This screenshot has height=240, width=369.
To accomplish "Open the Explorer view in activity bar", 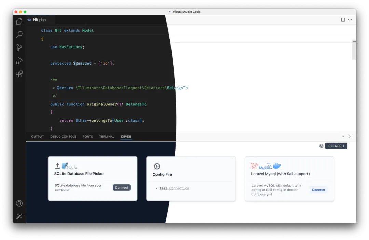I will point(19,22).
